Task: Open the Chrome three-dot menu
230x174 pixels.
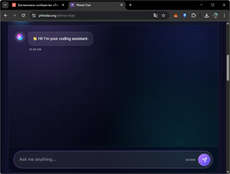Action: 224,15
